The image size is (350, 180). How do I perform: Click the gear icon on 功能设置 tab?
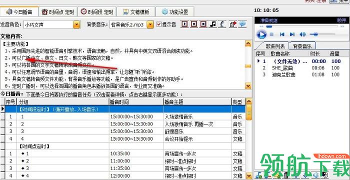point(165,11)
